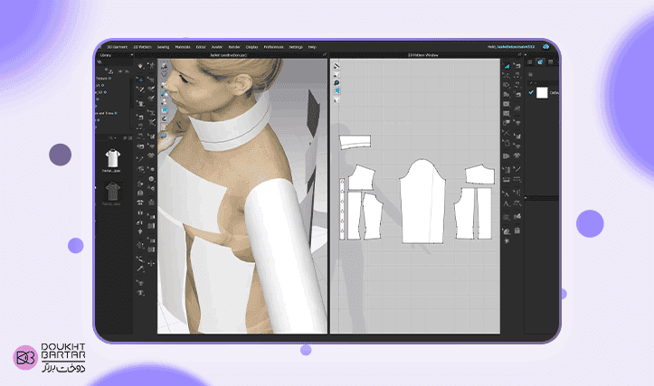Click the blue marker beside Texture

110,79
